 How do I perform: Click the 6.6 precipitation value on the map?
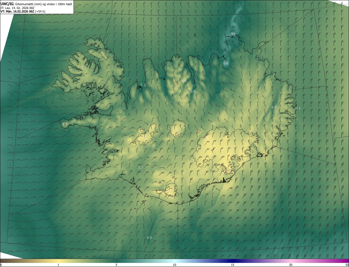coord(226,63)
